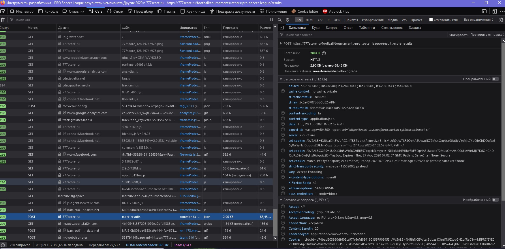Clear the network log with the trash icon
The width and height of the screenshot is (505, 249).
(x=3, y=20)
